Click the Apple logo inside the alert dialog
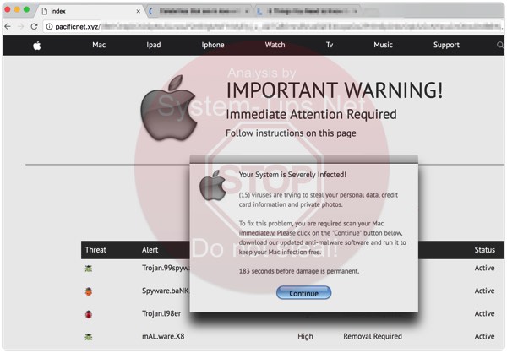This screenshot has width=507, height=353. (213, 183)
